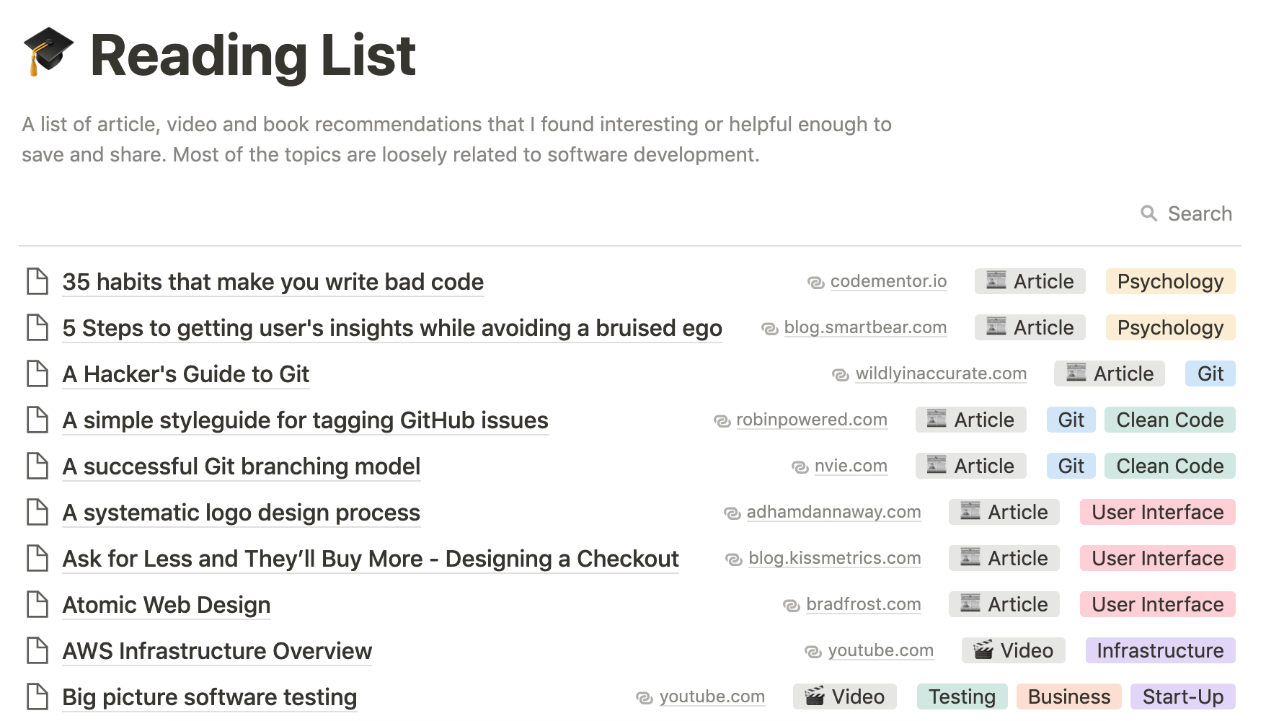
Task: Click page icon beside 'Big picture software testing'
Action: point(37,696)
